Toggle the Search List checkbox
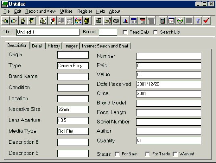 pyautogui.click(x=156, y=32)
